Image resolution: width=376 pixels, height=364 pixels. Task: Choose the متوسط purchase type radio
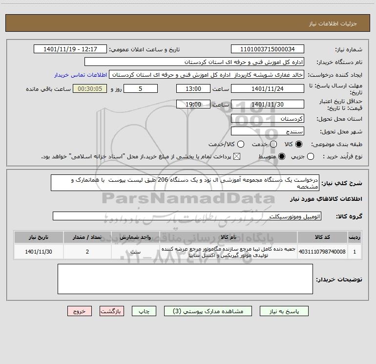[282, 156]
